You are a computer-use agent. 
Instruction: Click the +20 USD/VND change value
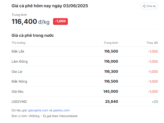coord(155,102)
